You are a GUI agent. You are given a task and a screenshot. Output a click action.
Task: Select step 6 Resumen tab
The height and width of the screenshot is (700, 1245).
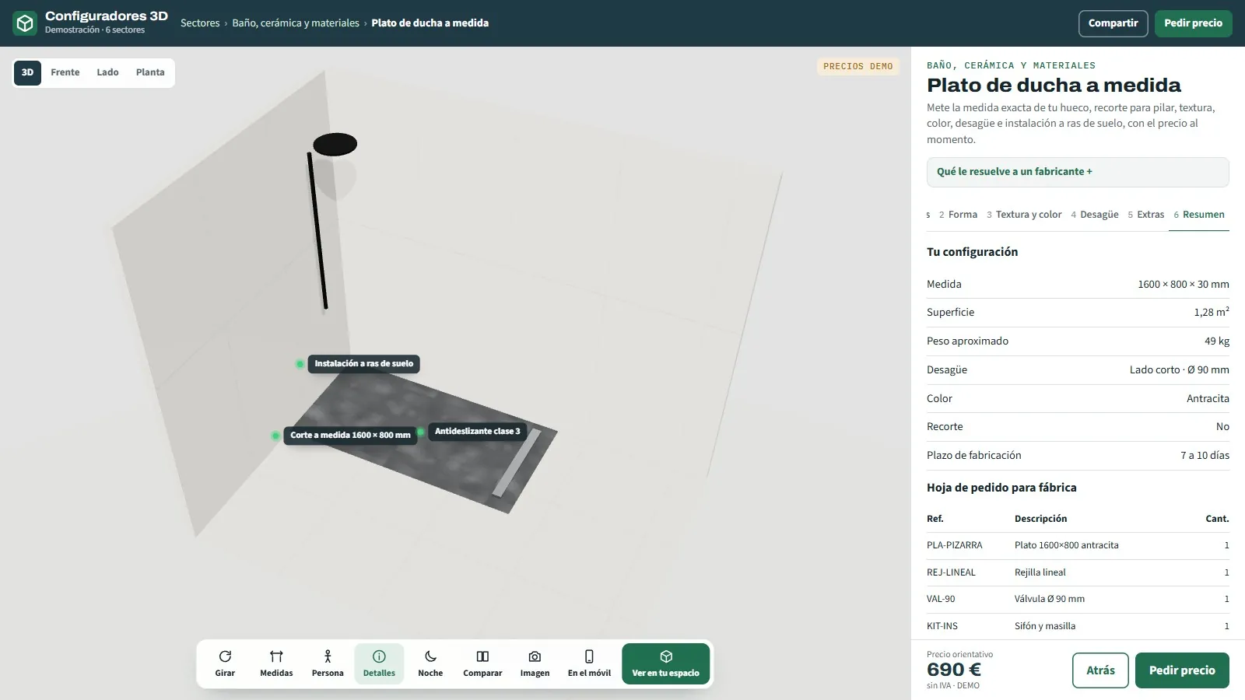click(x=1199, y=215)
